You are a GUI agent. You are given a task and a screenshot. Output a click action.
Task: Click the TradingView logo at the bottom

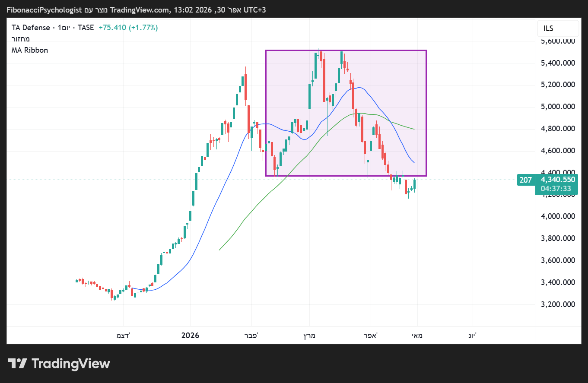point(59,364)
